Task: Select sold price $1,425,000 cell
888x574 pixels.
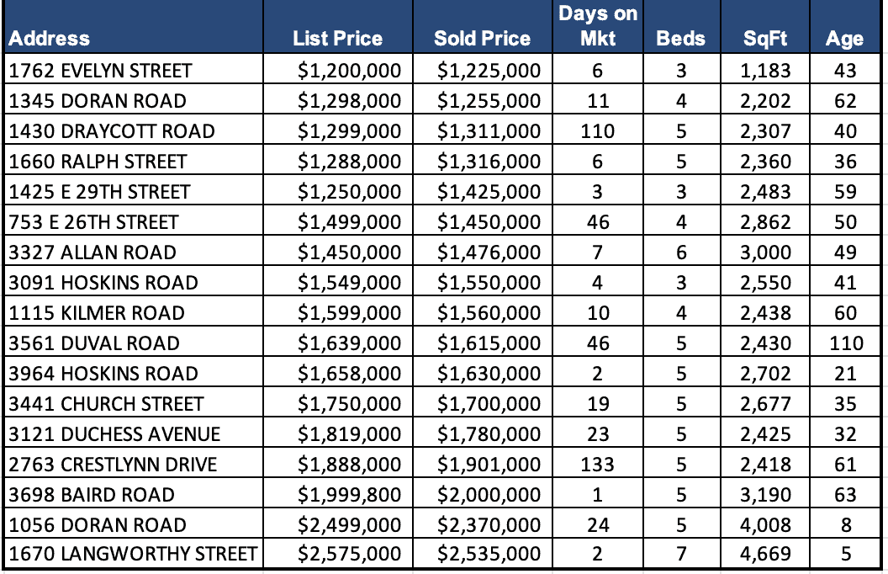Action: pos(489,192)
